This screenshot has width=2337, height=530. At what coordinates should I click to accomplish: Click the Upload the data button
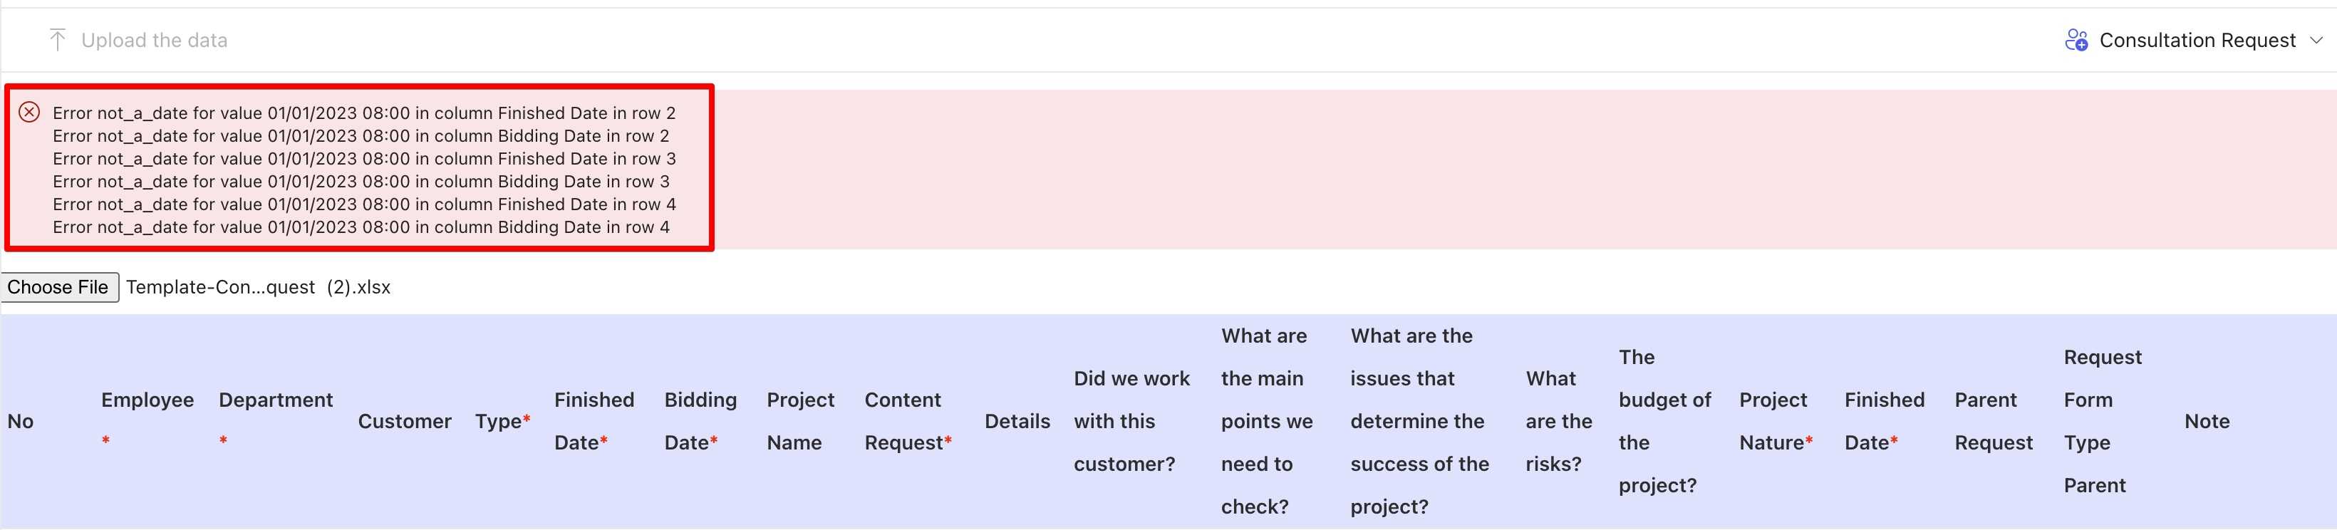click(x=153, y=40)
